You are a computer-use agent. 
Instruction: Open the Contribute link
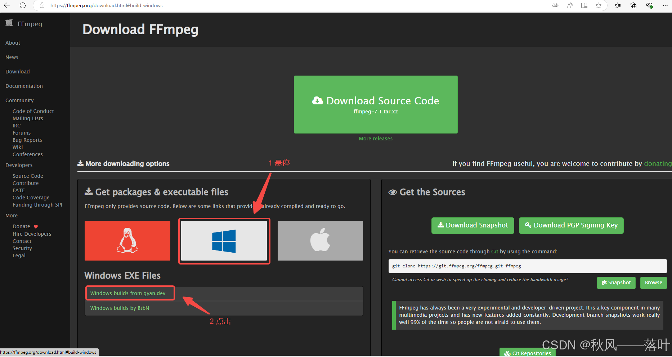pyautogui.click(x=26, y=183)
